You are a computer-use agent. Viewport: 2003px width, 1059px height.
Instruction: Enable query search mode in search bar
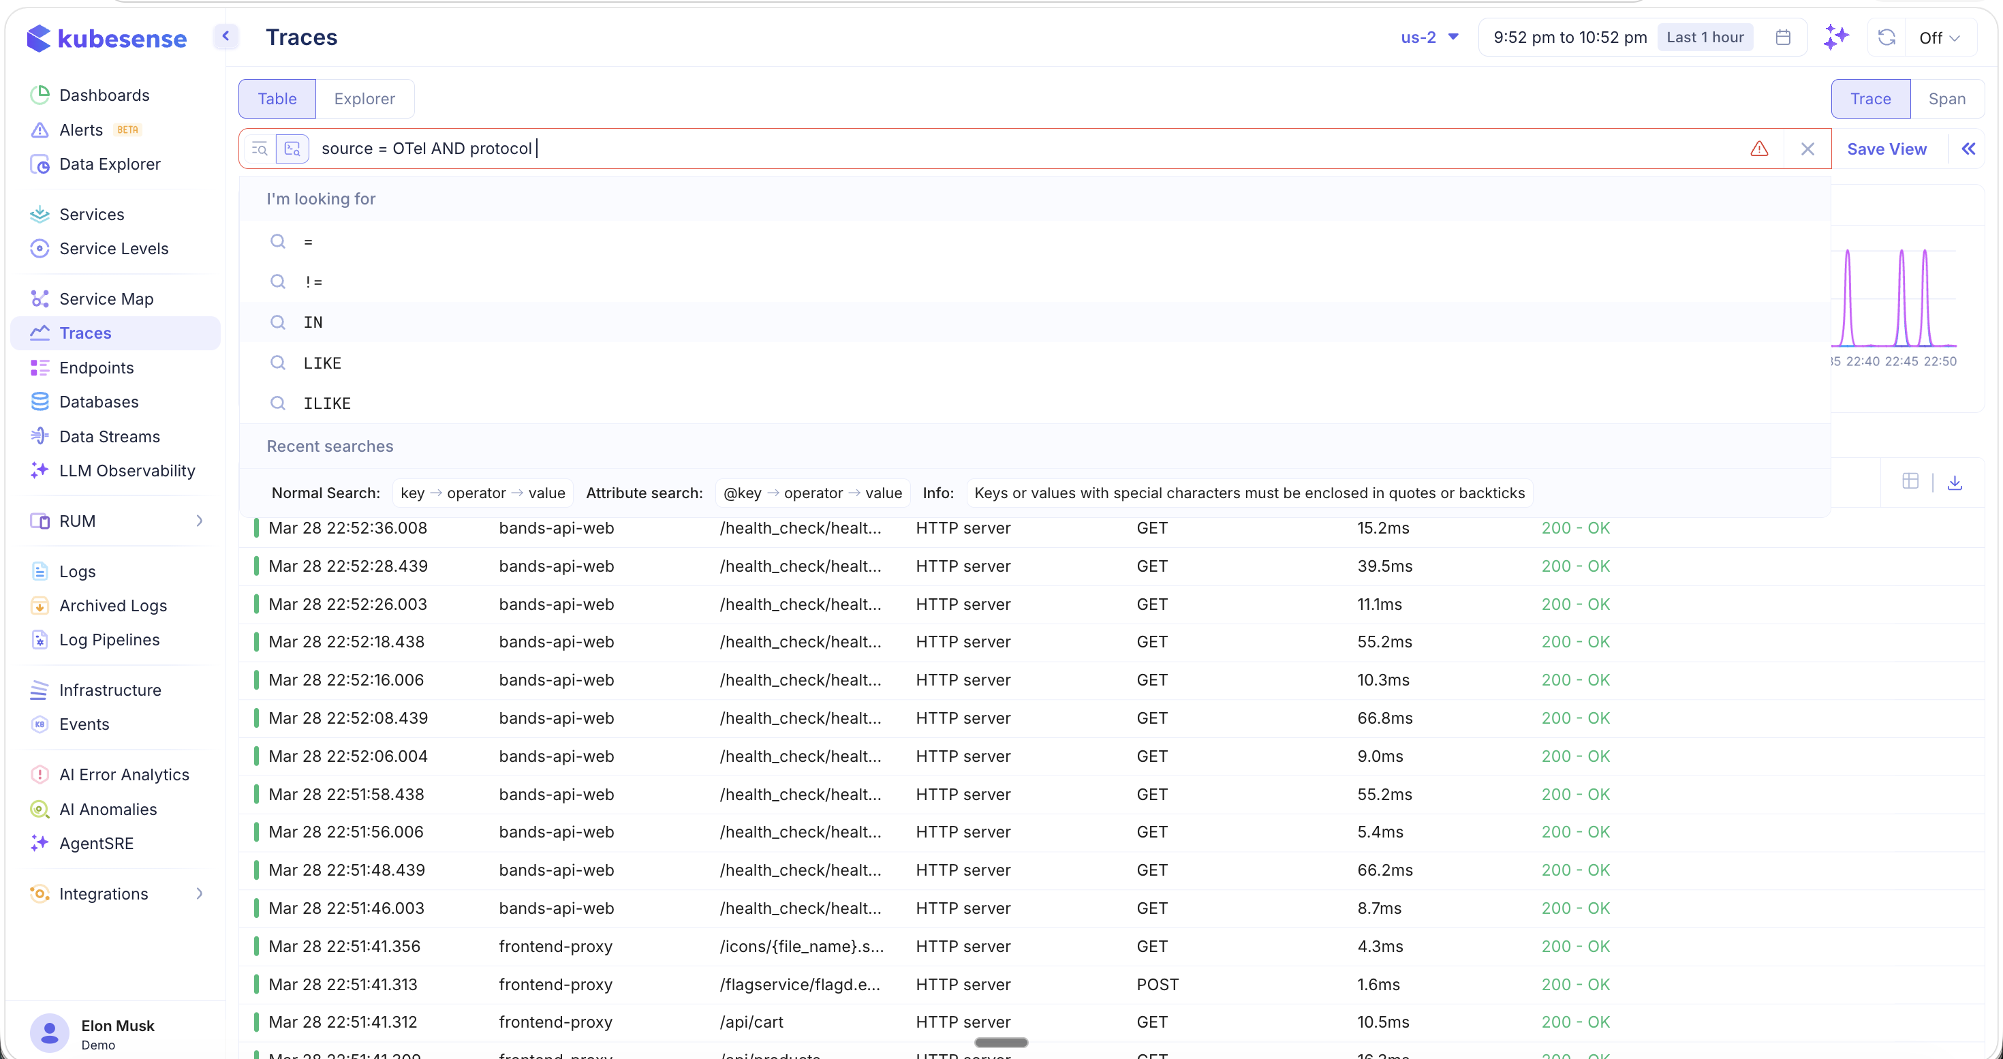click(x=292, y=149)
